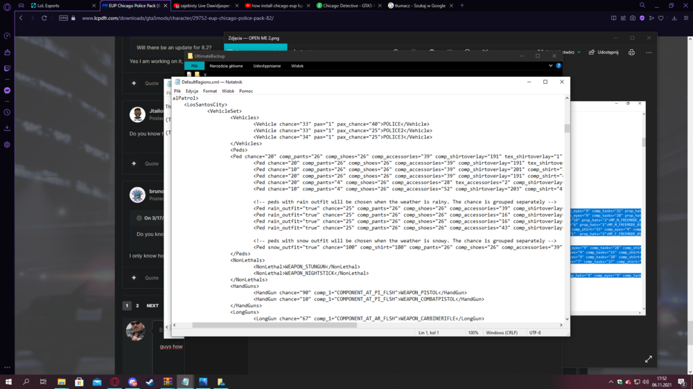This screenshot has height=389, width=693.
Task: Open Windows notification center
Action: 683,382
